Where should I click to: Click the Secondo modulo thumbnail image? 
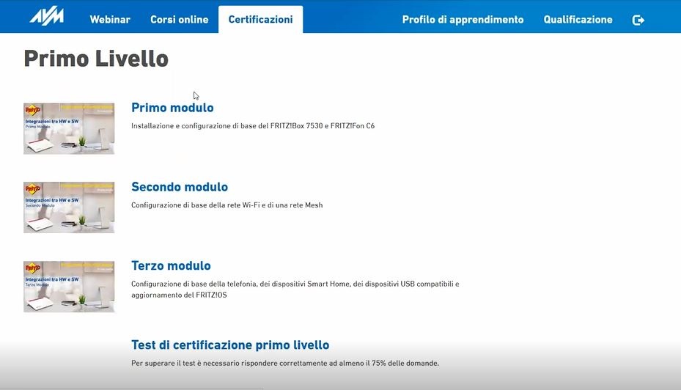[69, 207]
